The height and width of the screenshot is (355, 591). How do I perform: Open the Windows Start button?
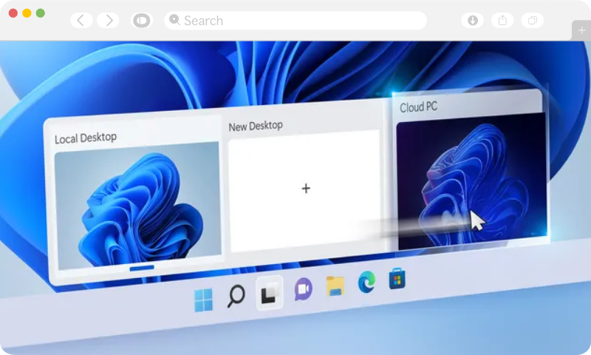[x=204, y=300]
